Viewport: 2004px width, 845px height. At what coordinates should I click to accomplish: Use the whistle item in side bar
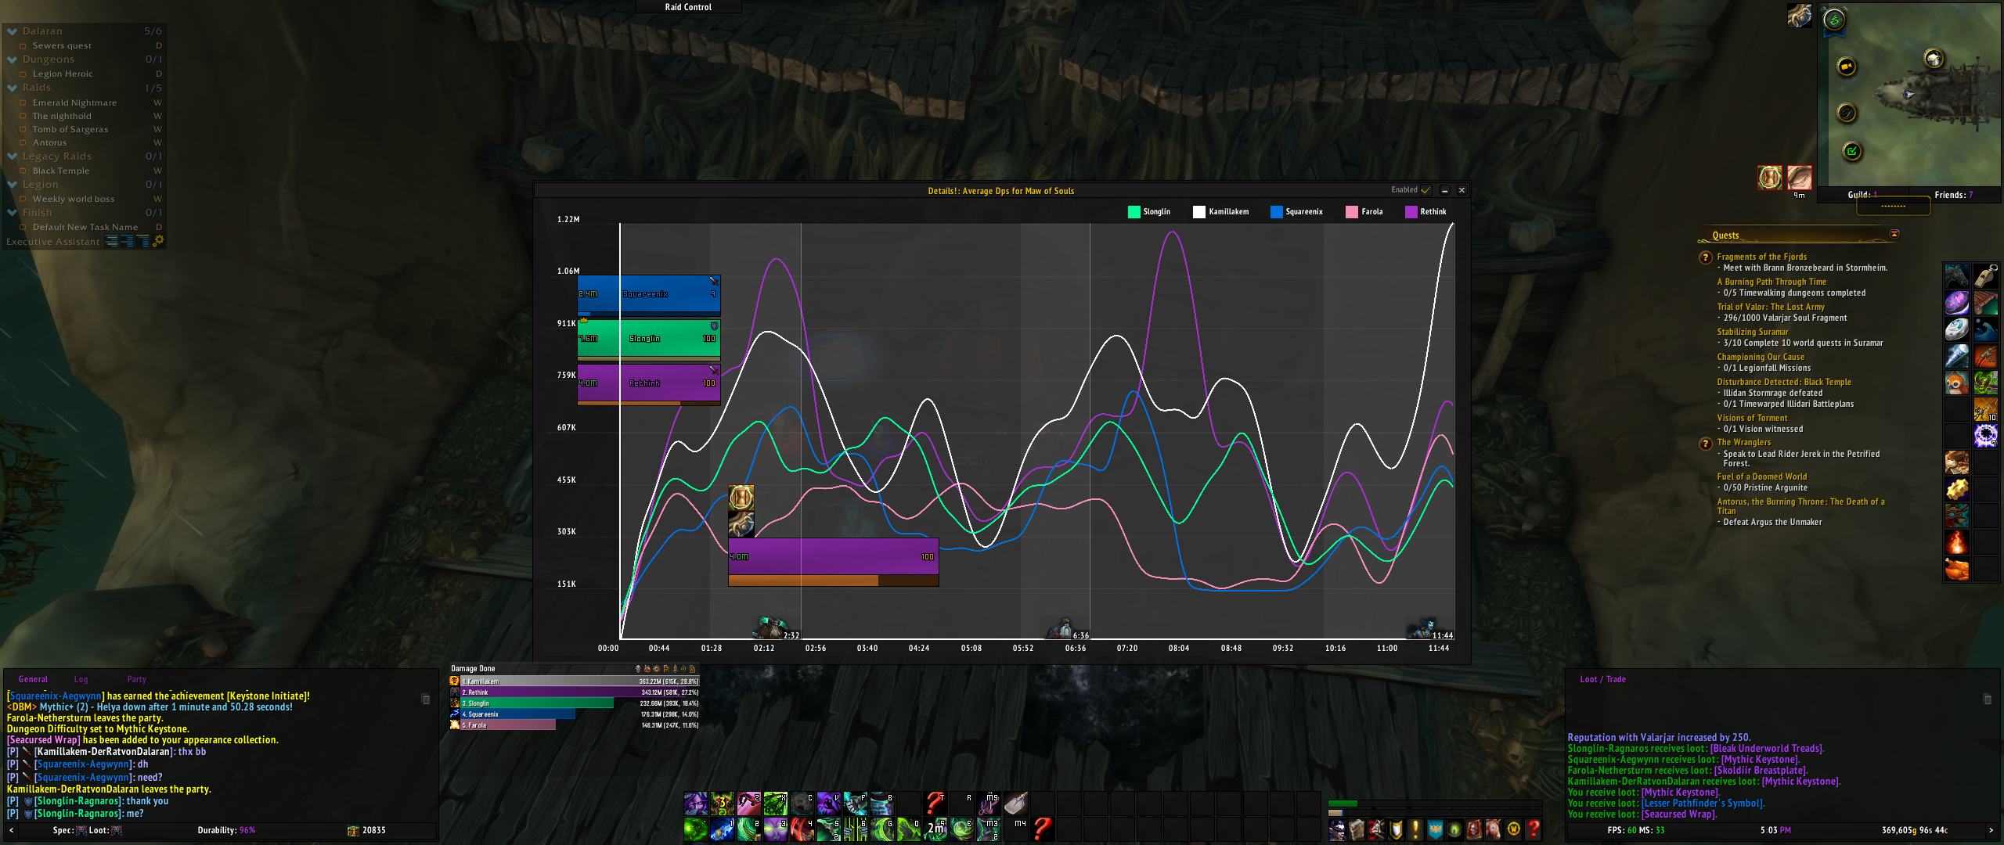[x=1986, y=276]
